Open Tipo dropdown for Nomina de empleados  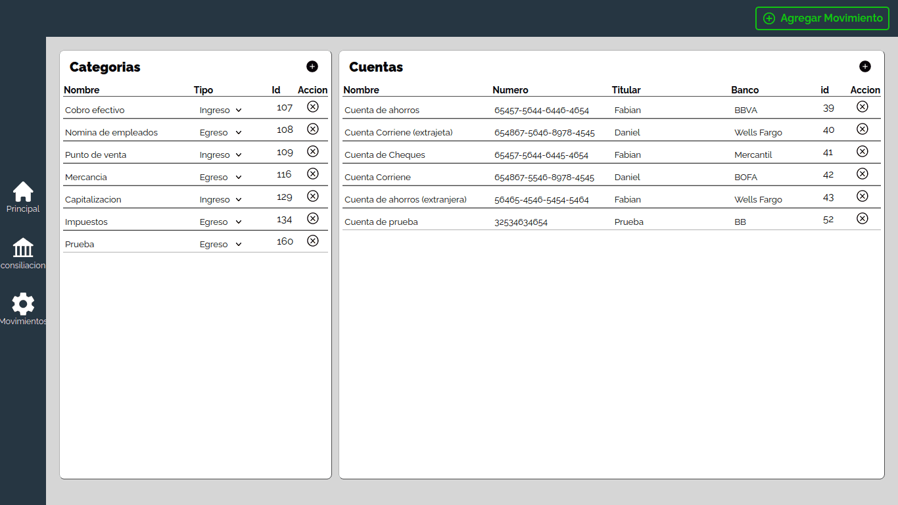point(221,133)
